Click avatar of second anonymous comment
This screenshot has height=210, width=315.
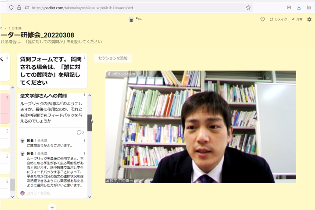pyautogui.click(x=22, y=154)
